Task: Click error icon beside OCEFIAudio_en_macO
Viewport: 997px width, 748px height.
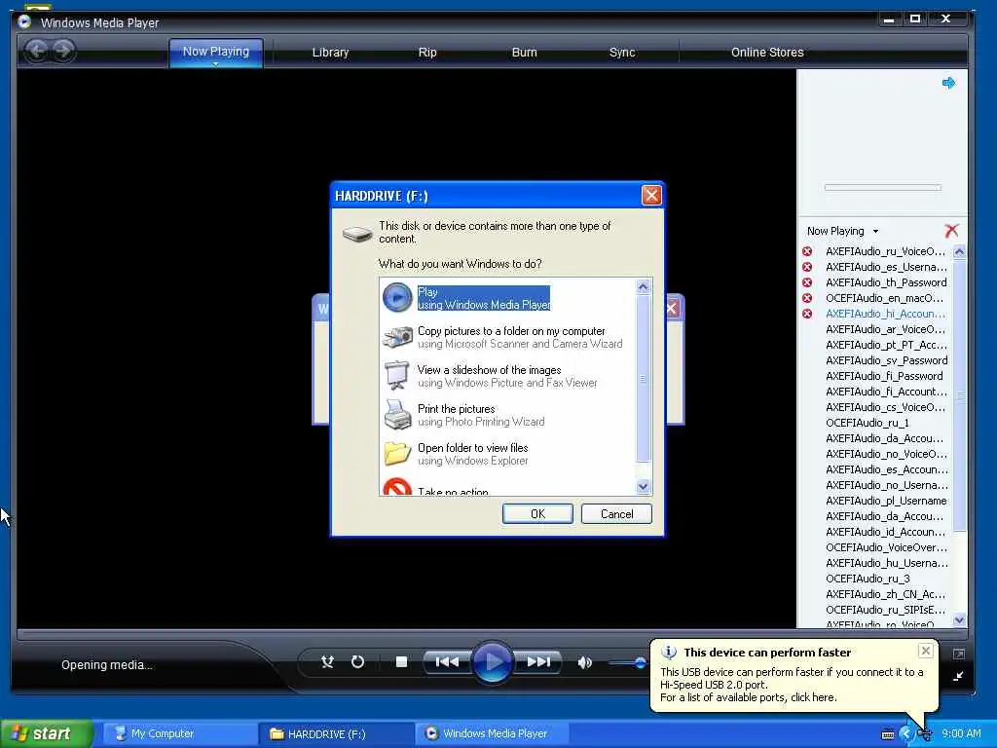Action: click(807, 298)
